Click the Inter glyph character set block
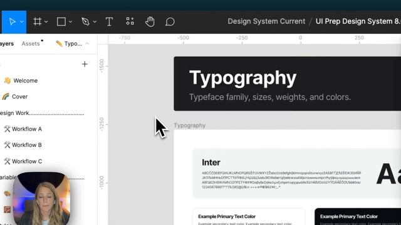This screenshot has width=401, height=225. coord(281,180)
